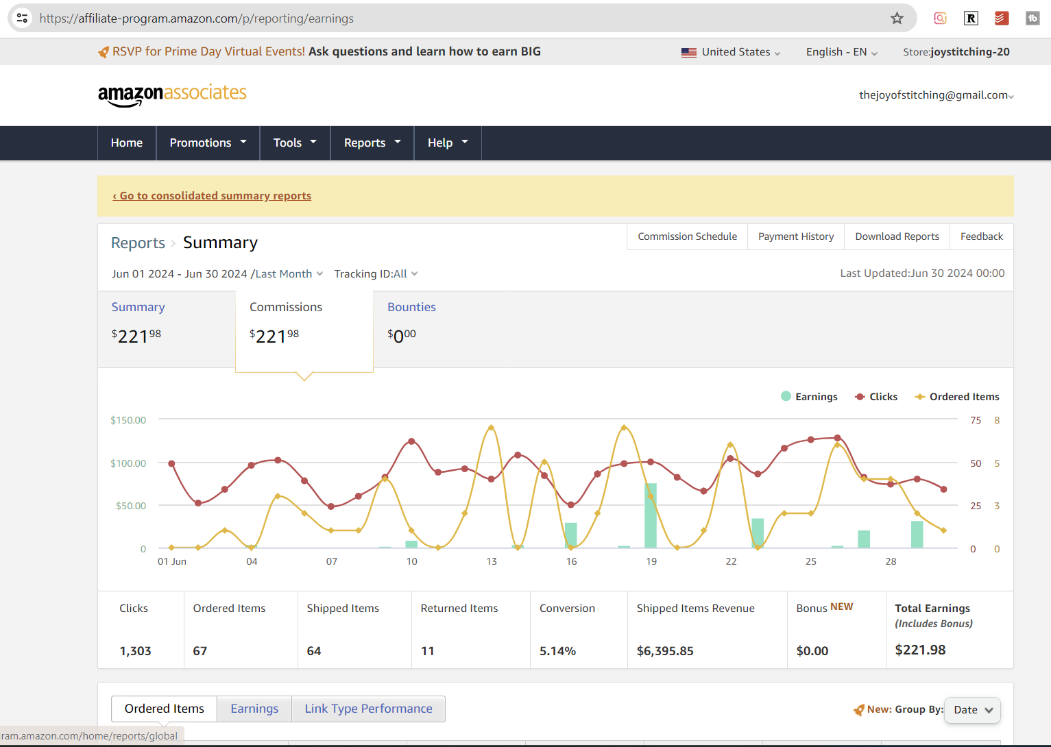Screen dimensions: 1051x747
Task: Click the Last Updated timestamp text
Action: [x=922, y=273]
